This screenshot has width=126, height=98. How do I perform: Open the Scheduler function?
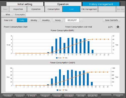69,96
